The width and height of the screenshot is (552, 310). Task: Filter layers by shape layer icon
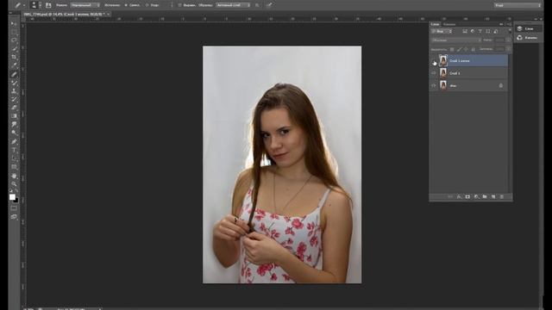click(x=488, y=31)
